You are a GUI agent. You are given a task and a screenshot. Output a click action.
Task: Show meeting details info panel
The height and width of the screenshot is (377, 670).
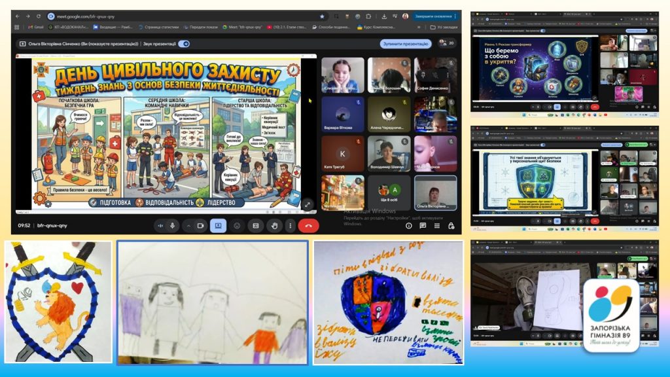[x=409, y=225]
